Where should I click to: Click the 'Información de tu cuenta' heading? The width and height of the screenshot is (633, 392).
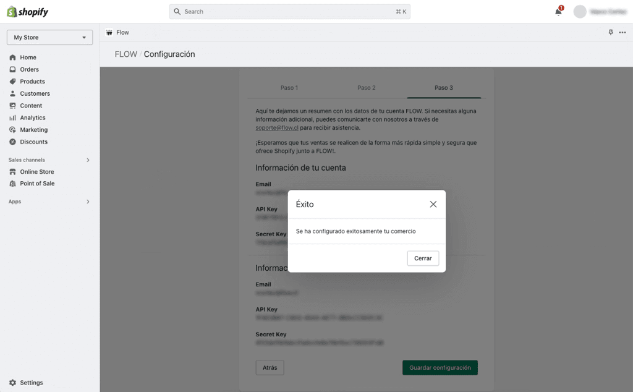[x=301, y=168]
